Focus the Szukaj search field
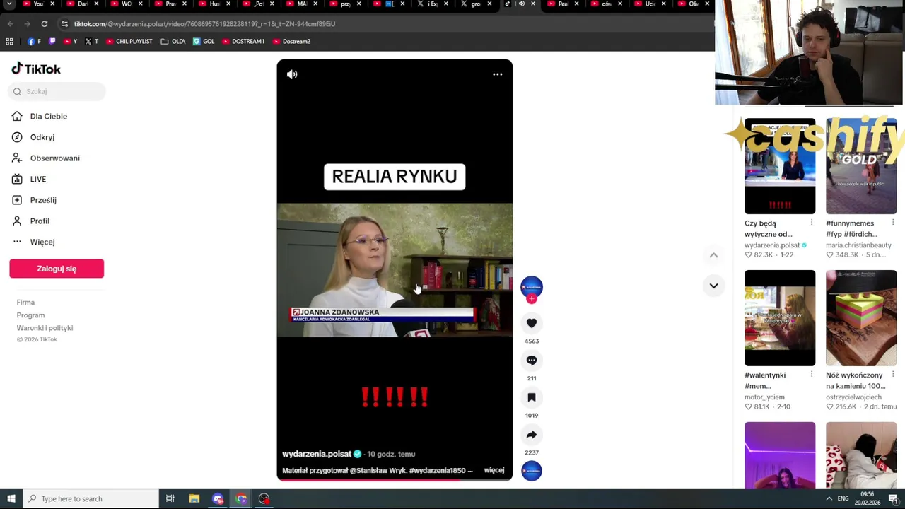 pyautogui.click(x=58, y=91)
